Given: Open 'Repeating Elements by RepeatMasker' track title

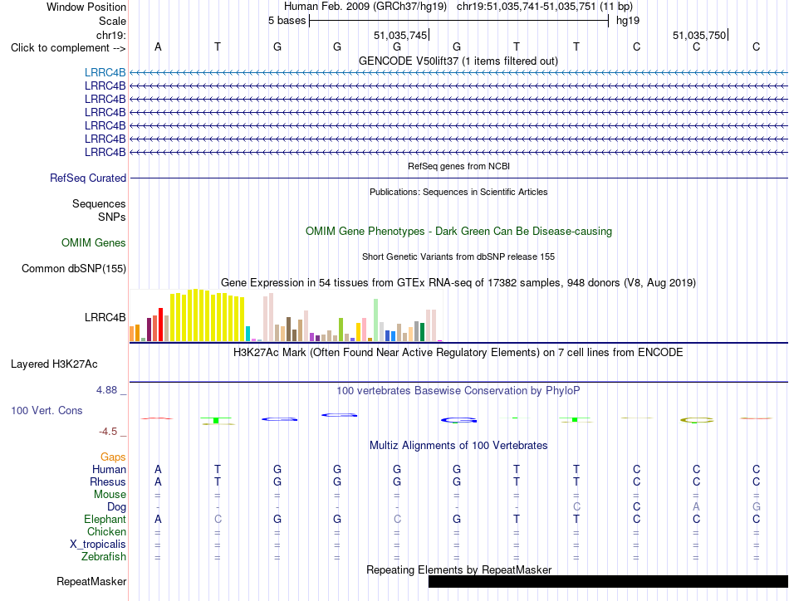Looking at the screenshot, I should [x=459, y=569].
